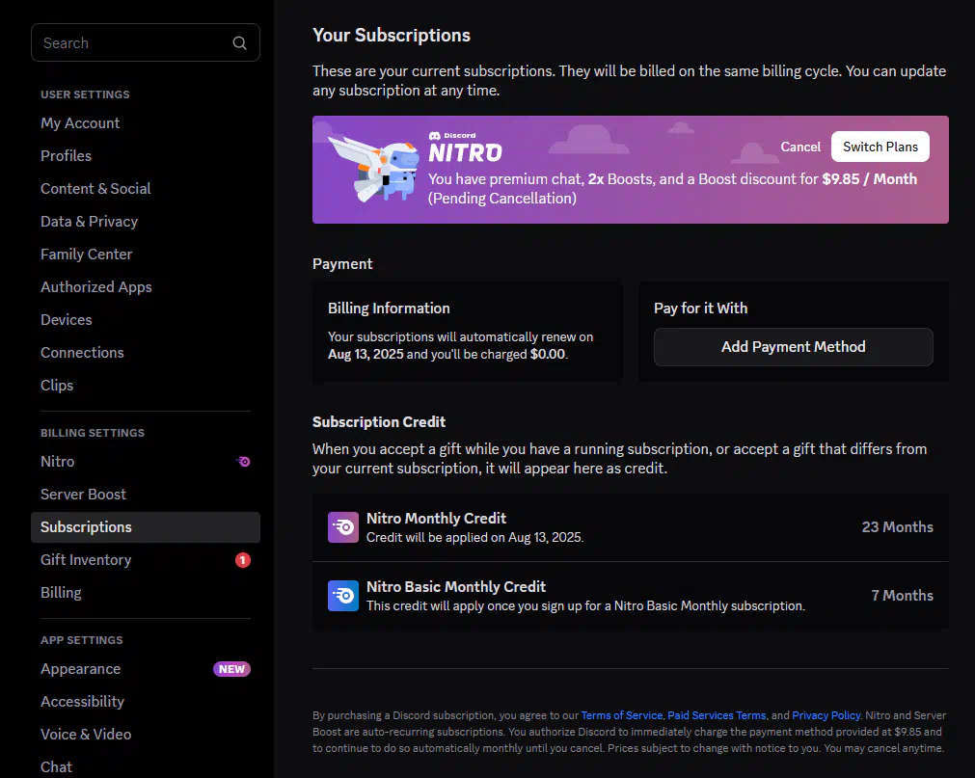Click the "Billing Information" heading
Viewport: 975px width, 778px height.
point(389,309)
